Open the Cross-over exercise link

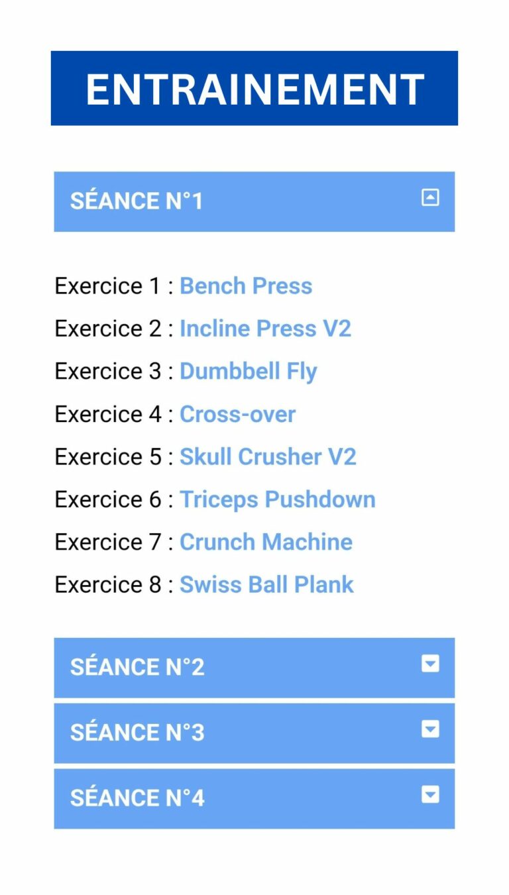point(237,414)
